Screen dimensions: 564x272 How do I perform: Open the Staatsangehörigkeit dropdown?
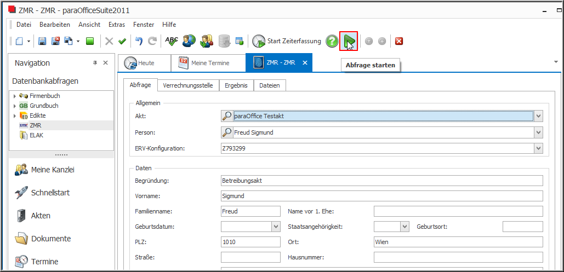[x=405, y=227]
